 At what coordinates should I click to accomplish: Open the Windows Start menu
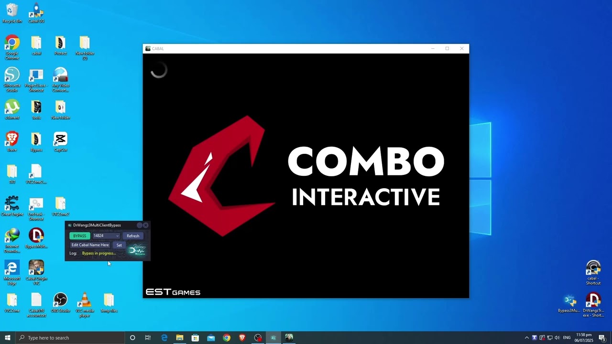[8, 338]
